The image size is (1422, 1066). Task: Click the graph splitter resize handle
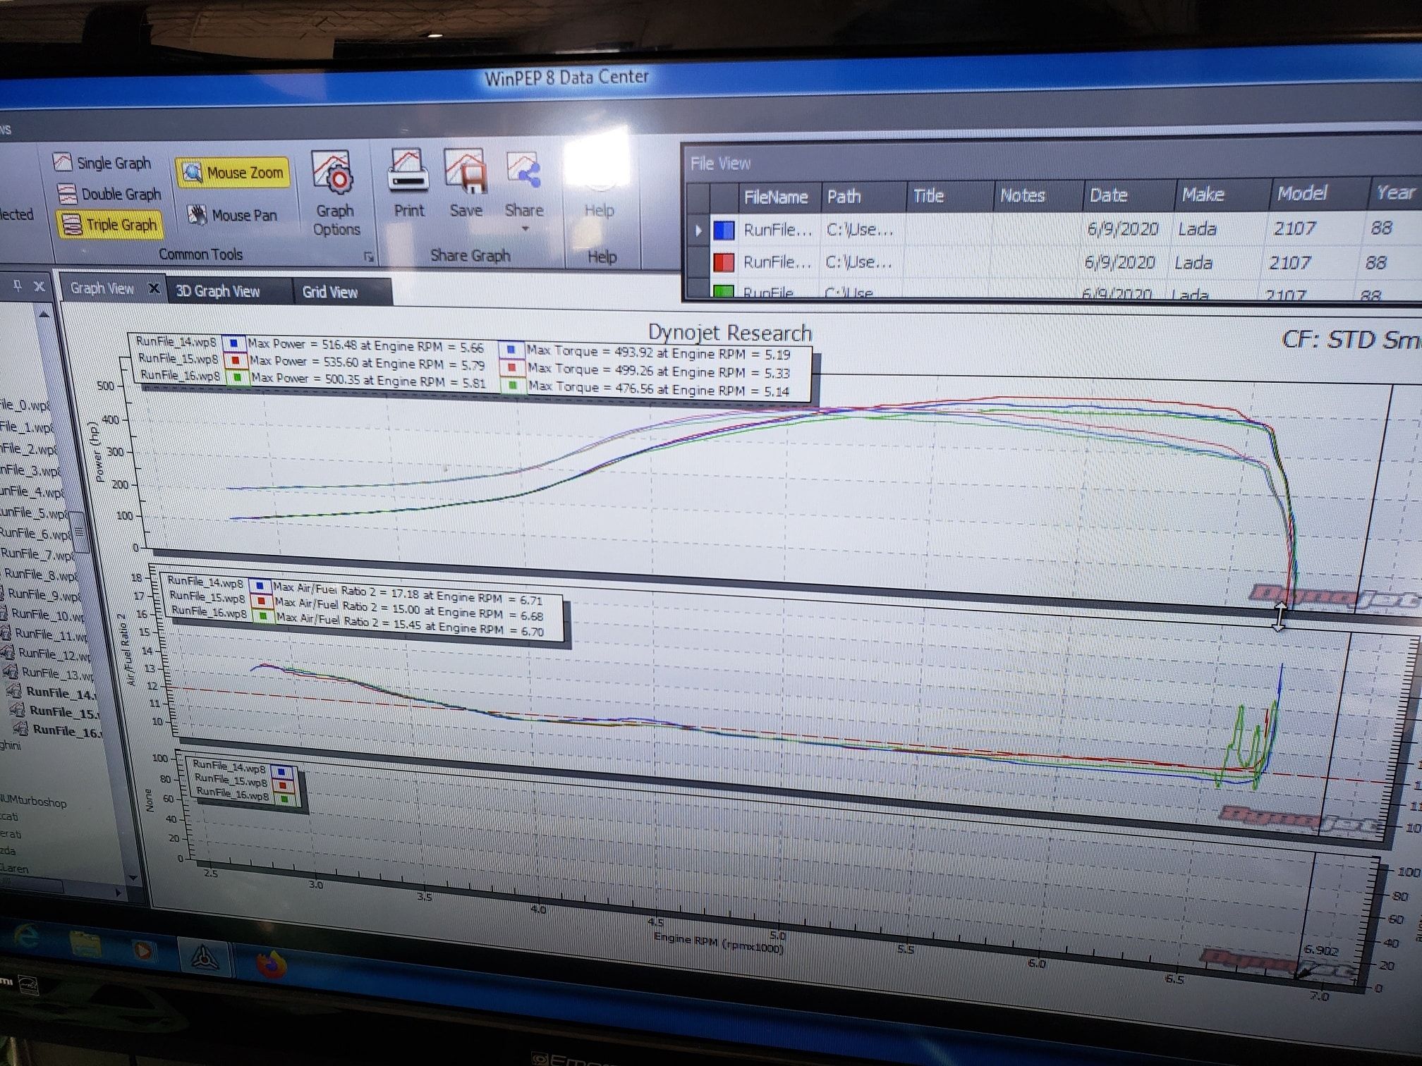(1279, 617)
